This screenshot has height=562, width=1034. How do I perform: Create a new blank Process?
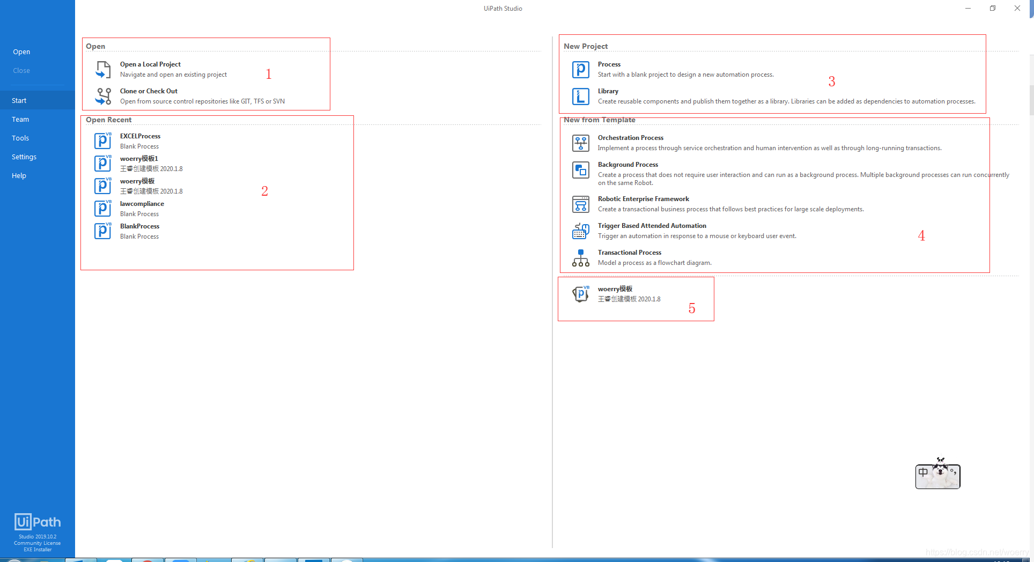click(609, 64)
